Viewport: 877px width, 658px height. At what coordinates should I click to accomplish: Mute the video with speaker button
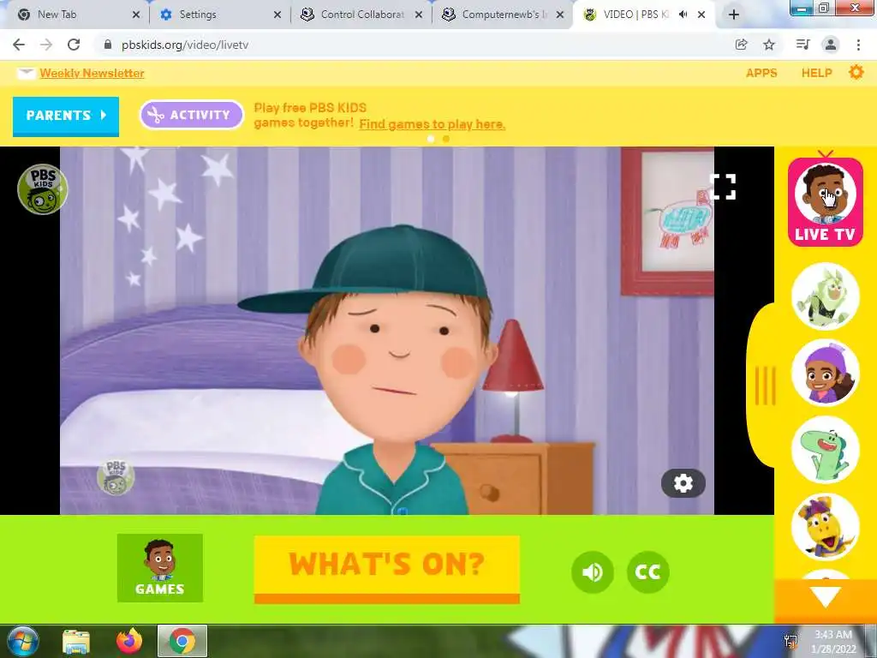click(593, 571)
